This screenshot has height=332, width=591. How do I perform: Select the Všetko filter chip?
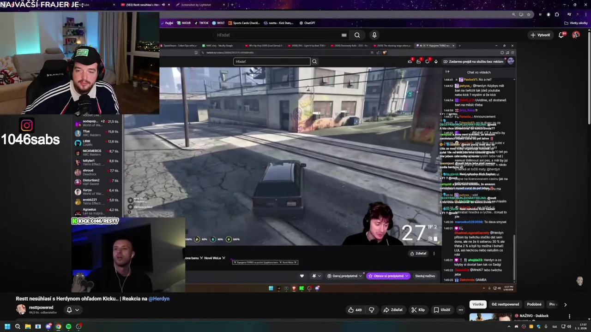(x=478, y=304)
